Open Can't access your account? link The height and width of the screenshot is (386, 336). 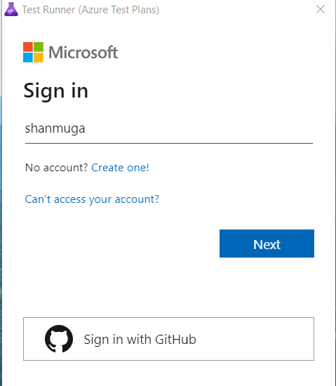(92, 199)
